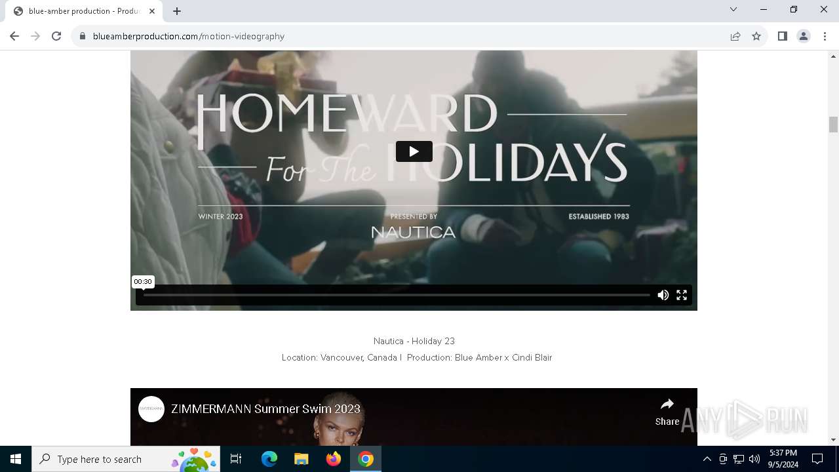The image size is (839, 472).
Task: Click the scrollbar down arrow
Action: (833, 440)
